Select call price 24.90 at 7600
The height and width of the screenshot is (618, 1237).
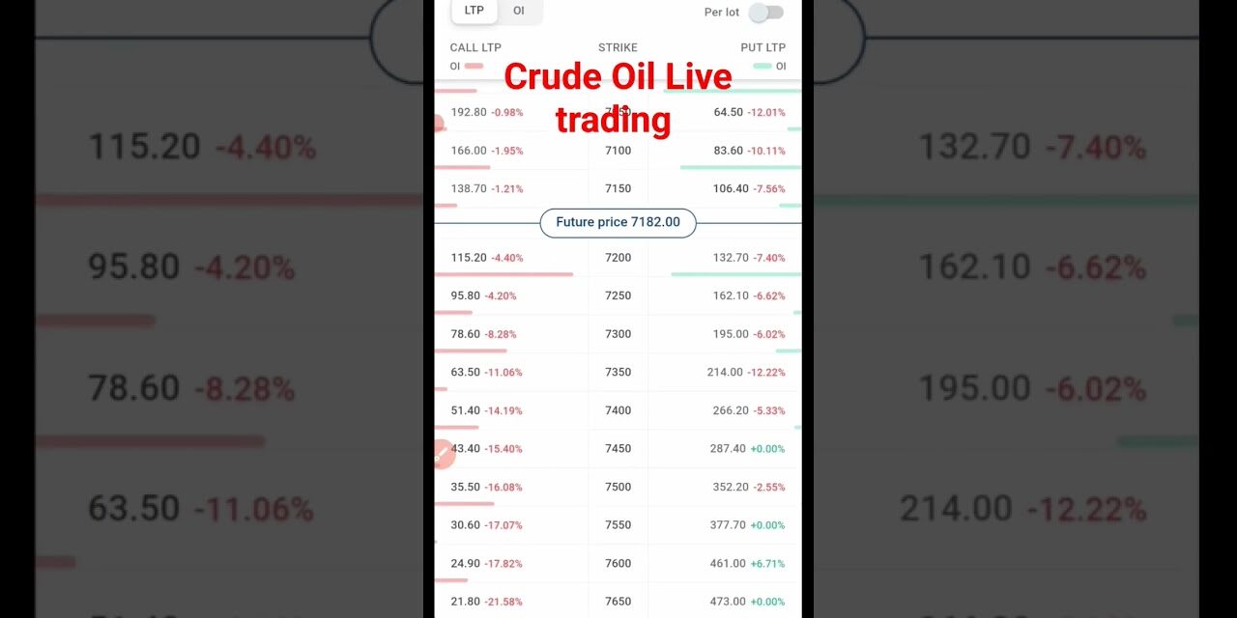tap(466, 563)
